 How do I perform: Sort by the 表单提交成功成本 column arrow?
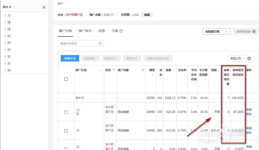pos(241,79)
